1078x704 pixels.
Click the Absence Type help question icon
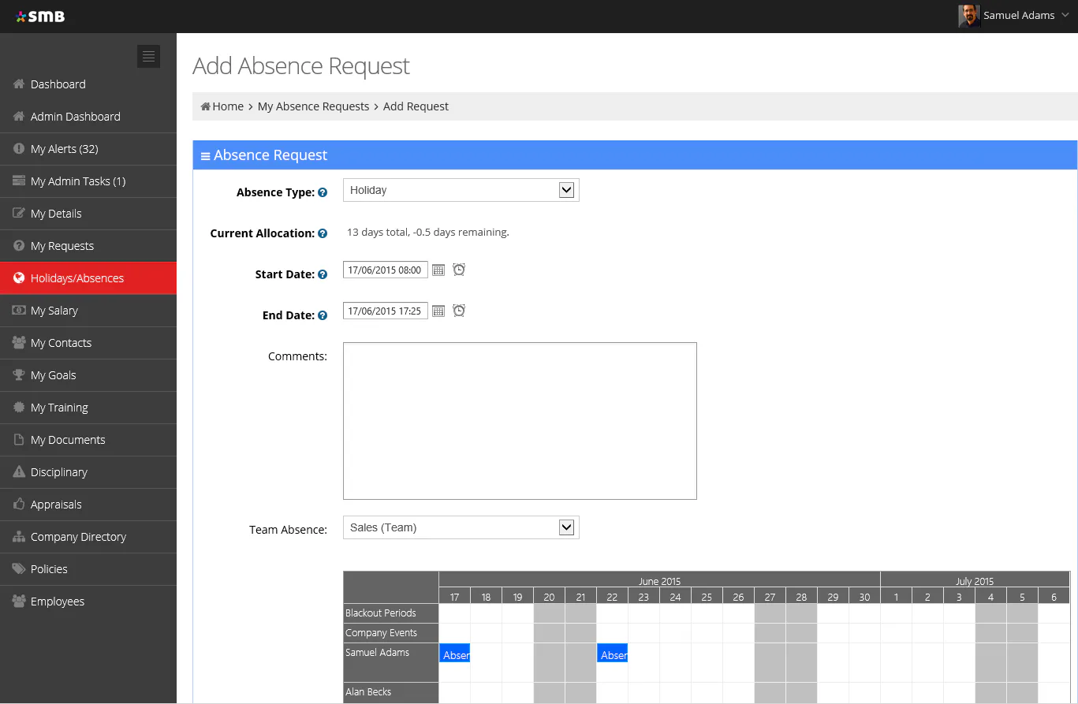point(323,192)
